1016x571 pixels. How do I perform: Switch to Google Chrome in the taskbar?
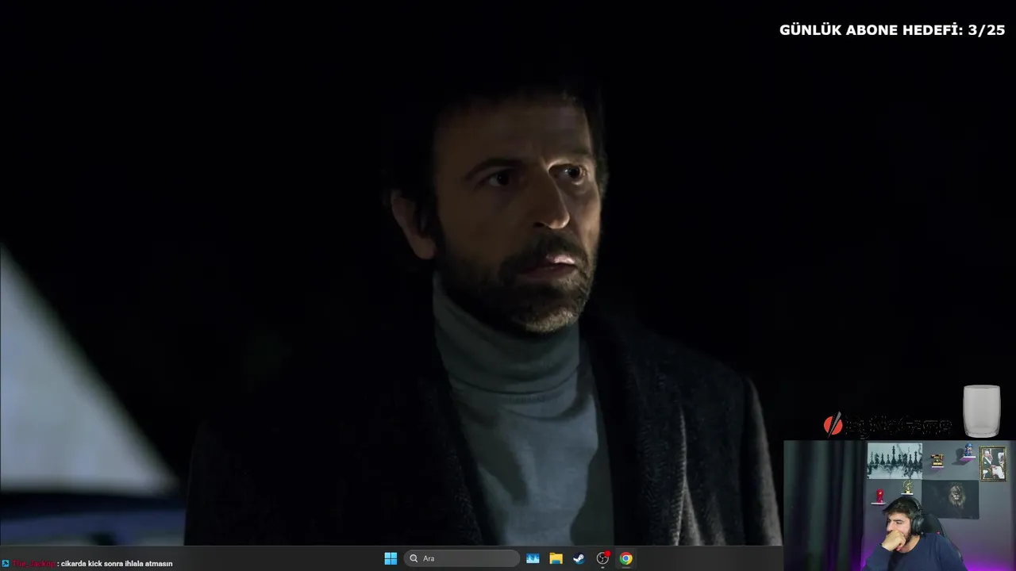[x=625, y=558]
